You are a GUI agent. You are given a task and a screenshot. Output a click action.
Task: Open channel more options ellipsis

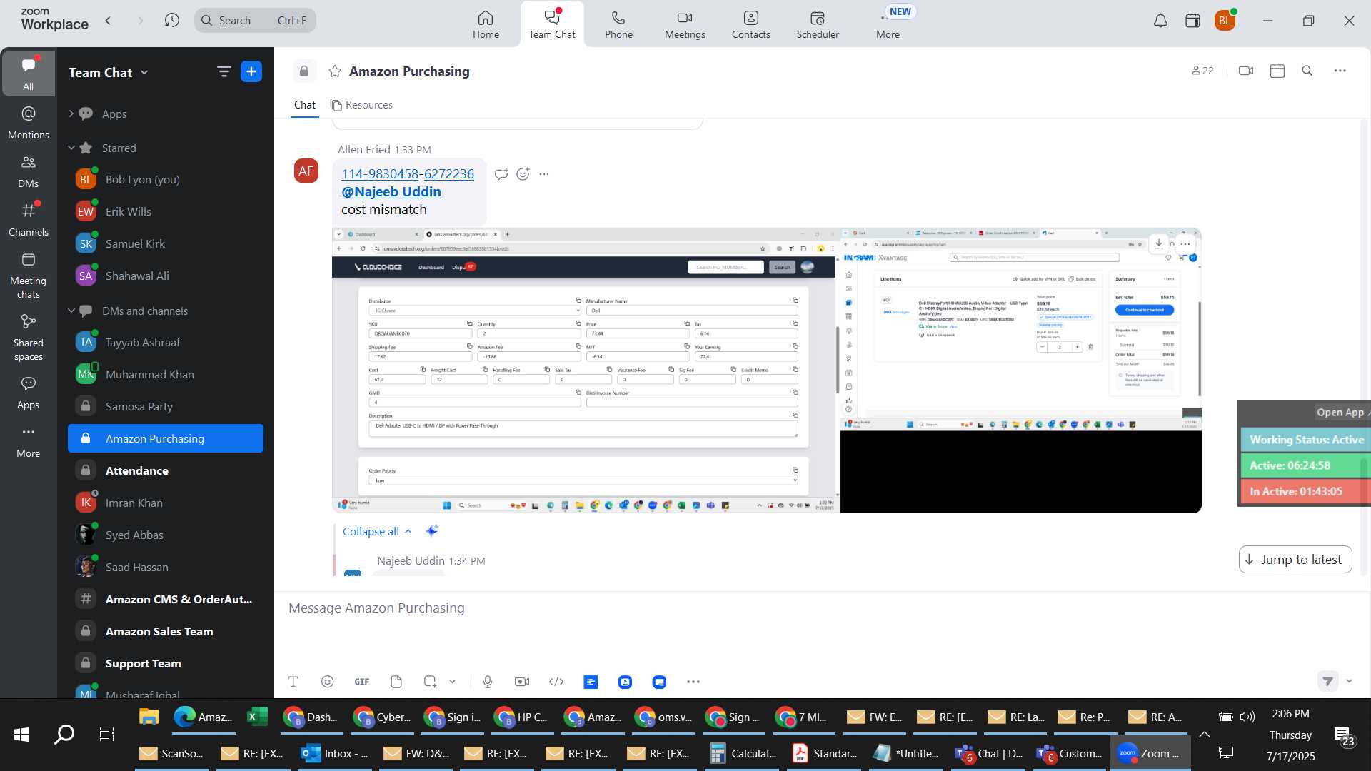[x=1340, y=71]
